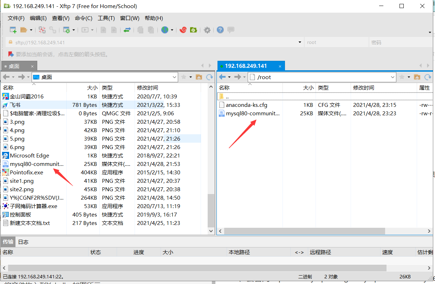Go forward in local 桌面 pane
The image size is (435, 284).
[x=22, y=77]
